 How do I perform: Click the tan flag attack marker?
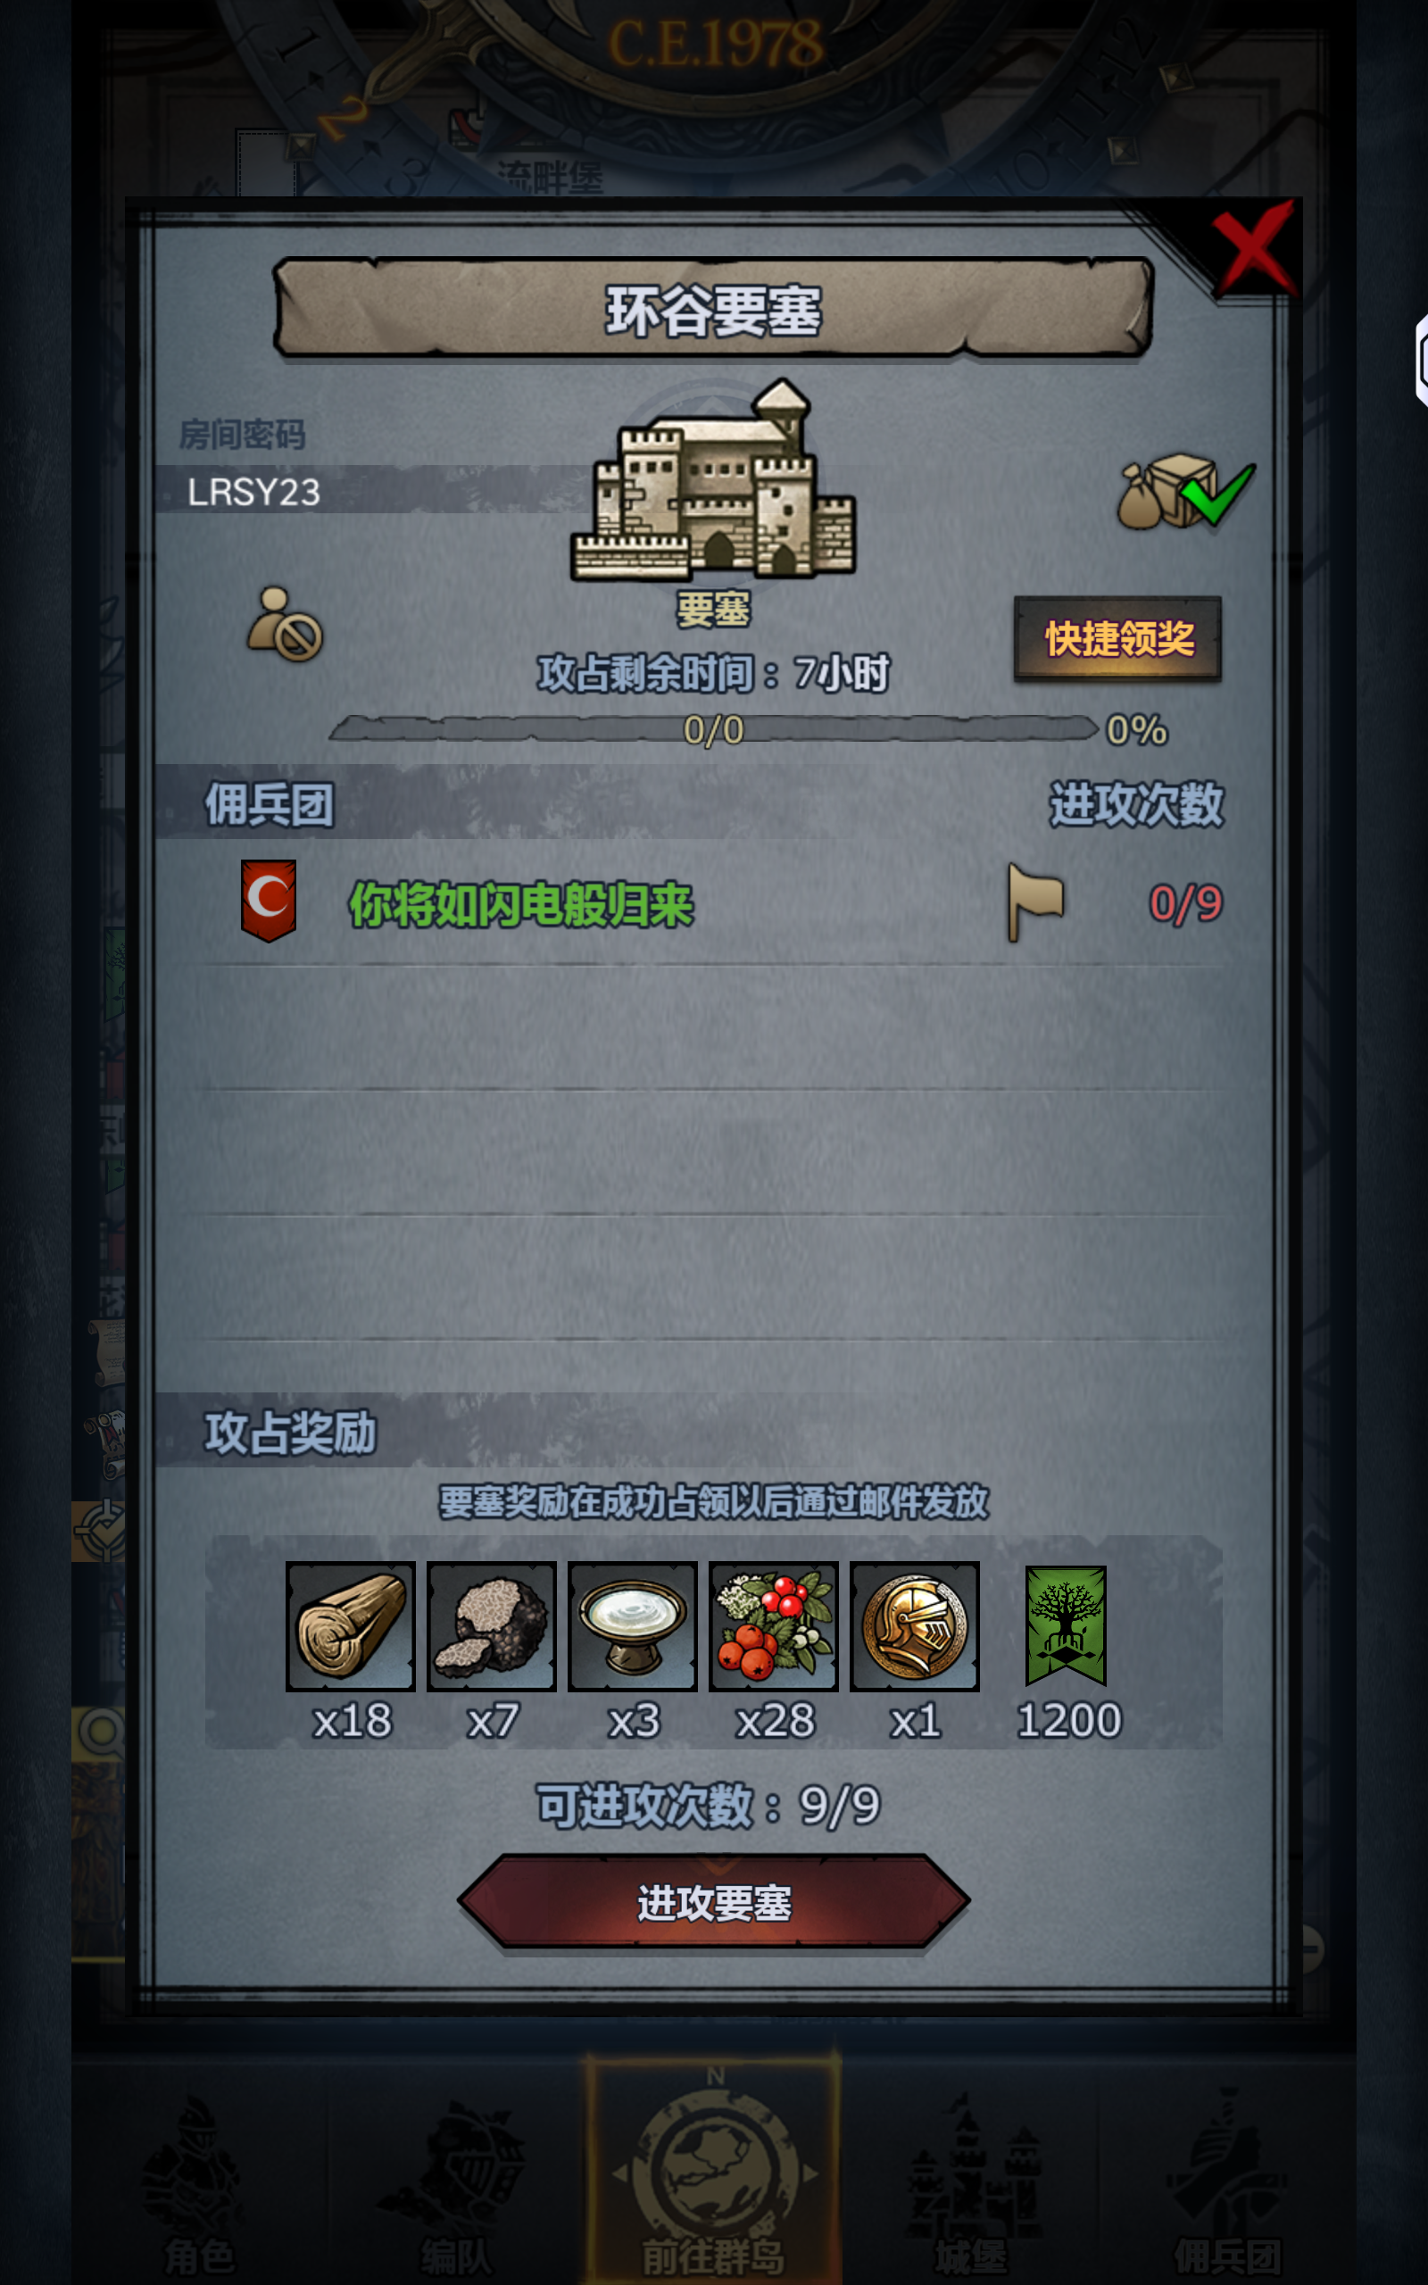(1035, 902)
